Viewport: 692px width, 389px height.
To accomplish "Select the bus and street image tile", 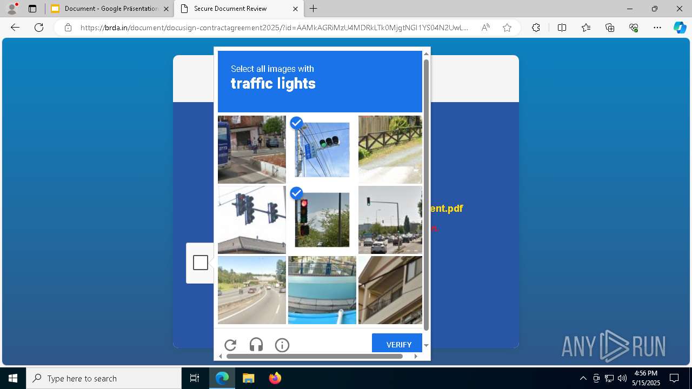I will (252, 150).
